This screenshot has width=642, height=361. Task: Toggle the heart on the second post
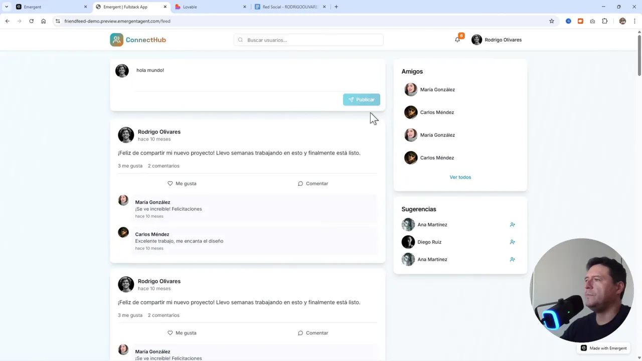coord(171,332)
